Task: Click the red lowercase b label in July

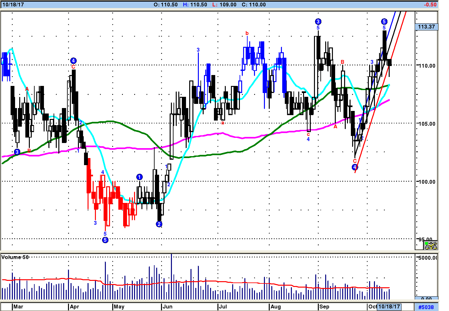Action: 247,33
